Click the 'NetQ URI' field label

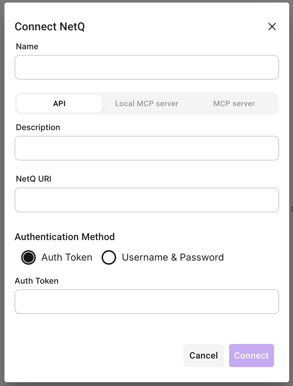pos(34,179)
